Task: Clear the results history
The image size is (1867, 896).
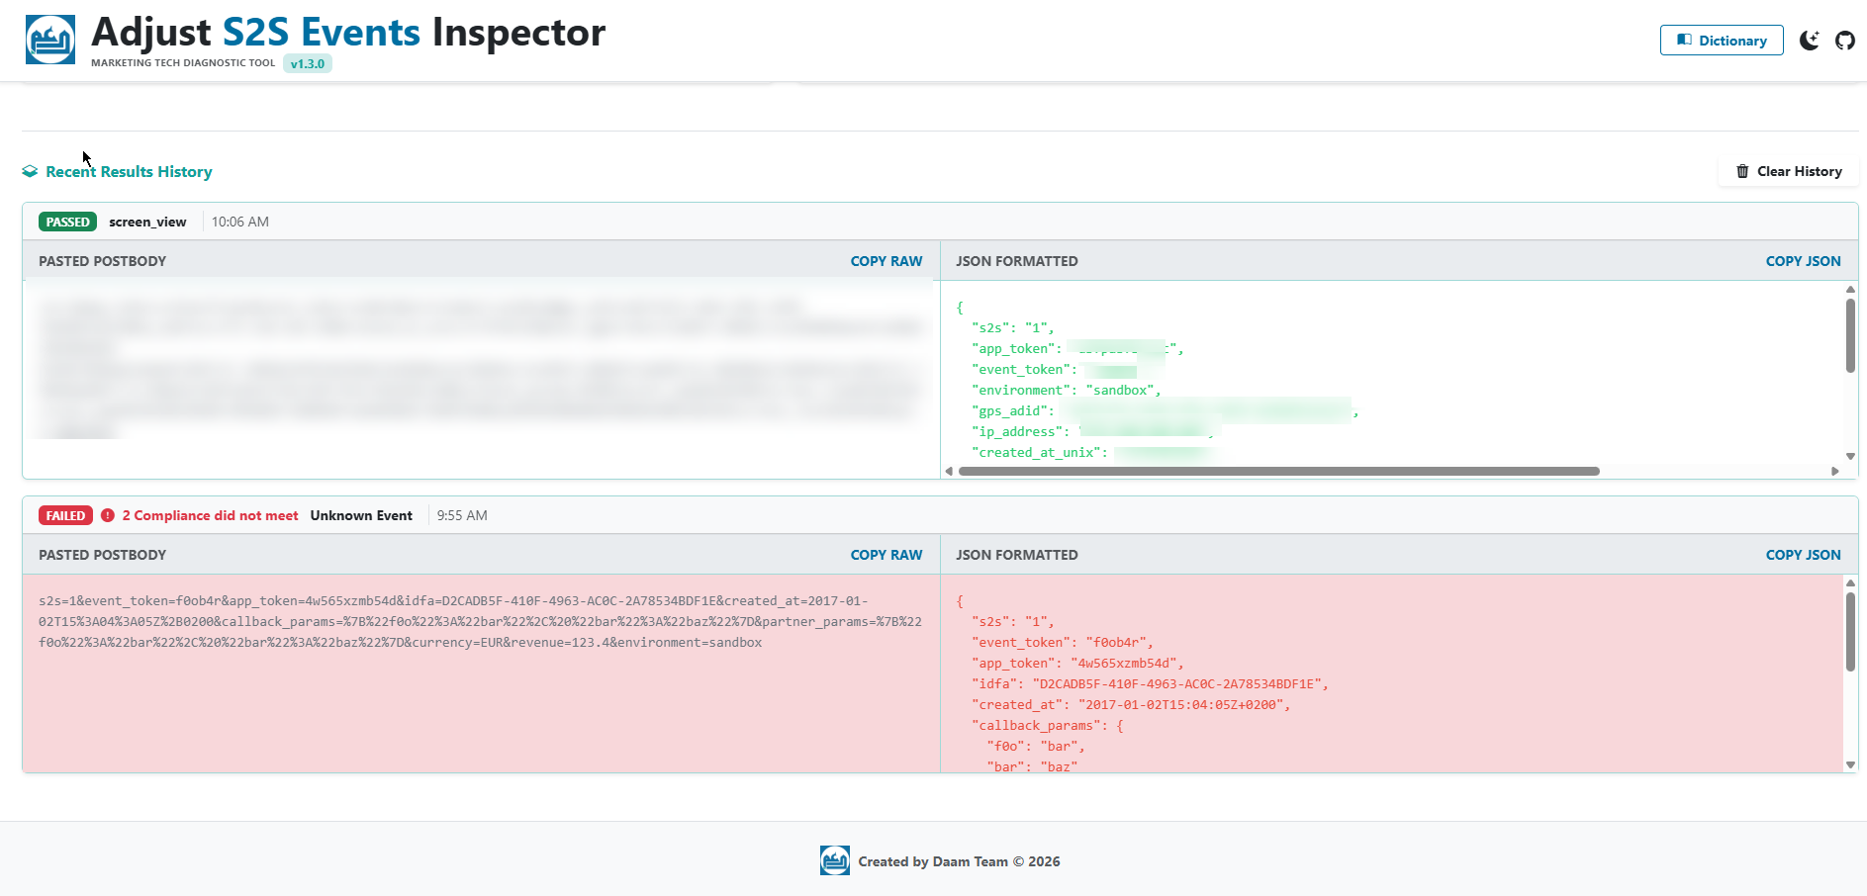Action: [x=1789, y=171]
